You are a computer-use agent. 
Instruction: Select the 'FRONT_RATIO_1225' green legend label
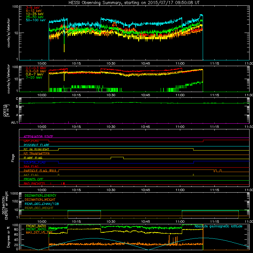pyautogui.click(x=41, y=230)
